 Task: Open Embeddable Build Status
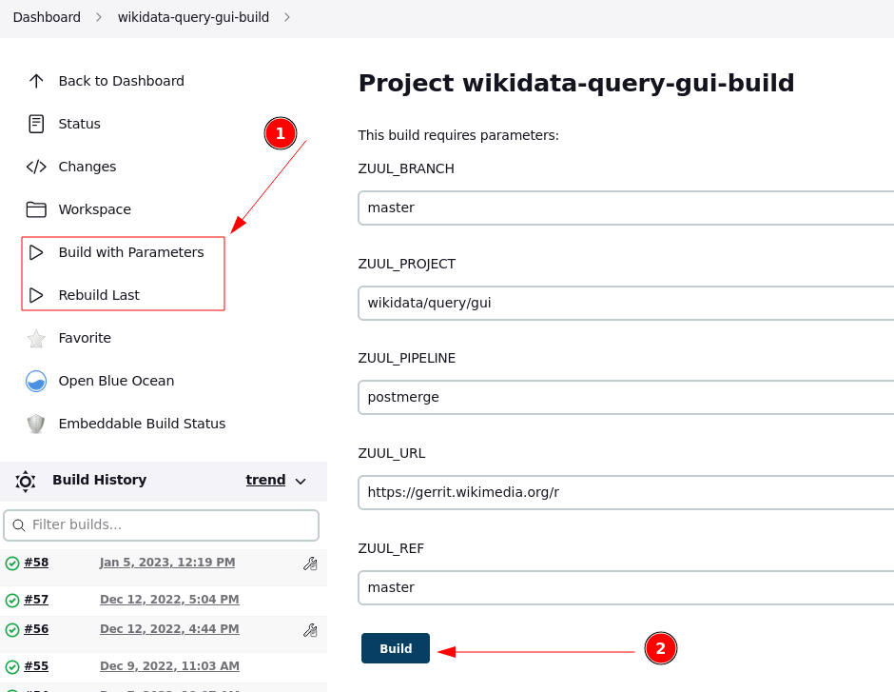(142, 424)
